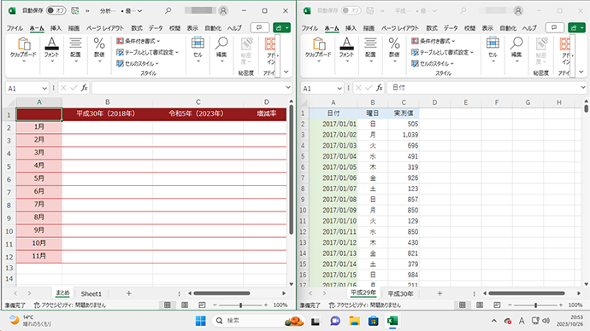Open Font group in right Excel window
590x331 pixels.
pos(346,50)
